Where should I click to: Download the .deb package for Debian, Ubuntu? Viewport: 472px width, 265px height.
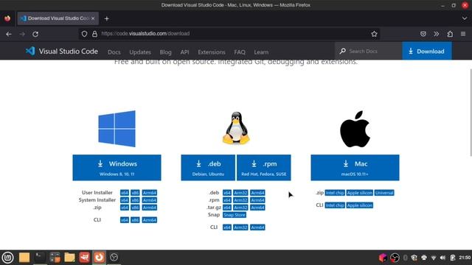(x=208, y=168)
